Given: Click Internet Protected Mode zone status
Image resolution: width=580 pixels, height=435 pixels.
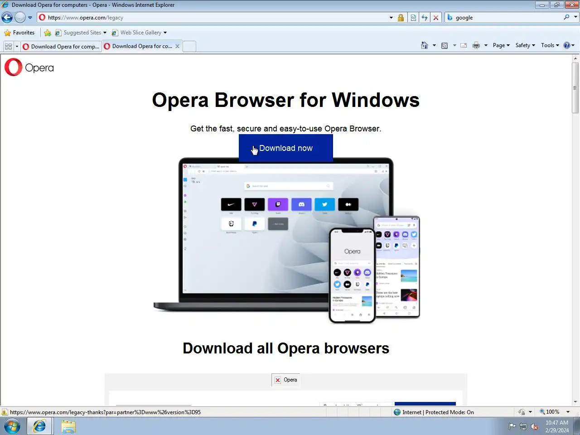Looking at the screenshot, I should click(434, 412).
